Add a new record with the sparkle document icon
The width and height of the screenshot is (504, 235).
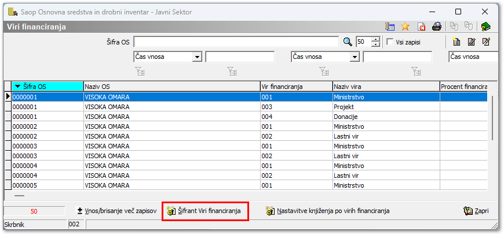tap(456, 42)
